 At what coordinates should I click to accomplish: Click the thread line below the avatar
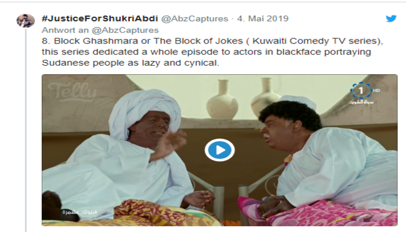click(26, 130)
